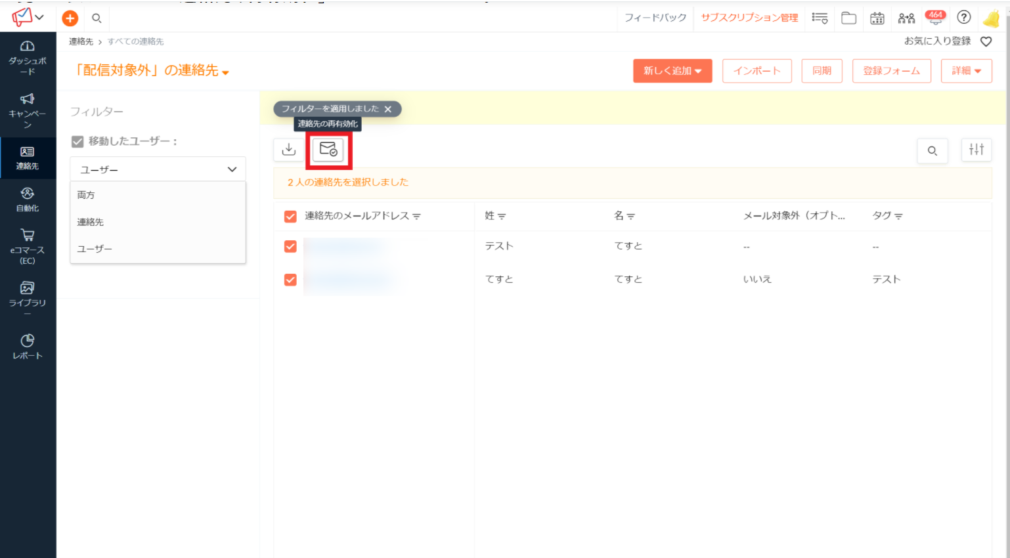
Task: Remove the applied filter chip with X
Action: (x=388, y=109)
